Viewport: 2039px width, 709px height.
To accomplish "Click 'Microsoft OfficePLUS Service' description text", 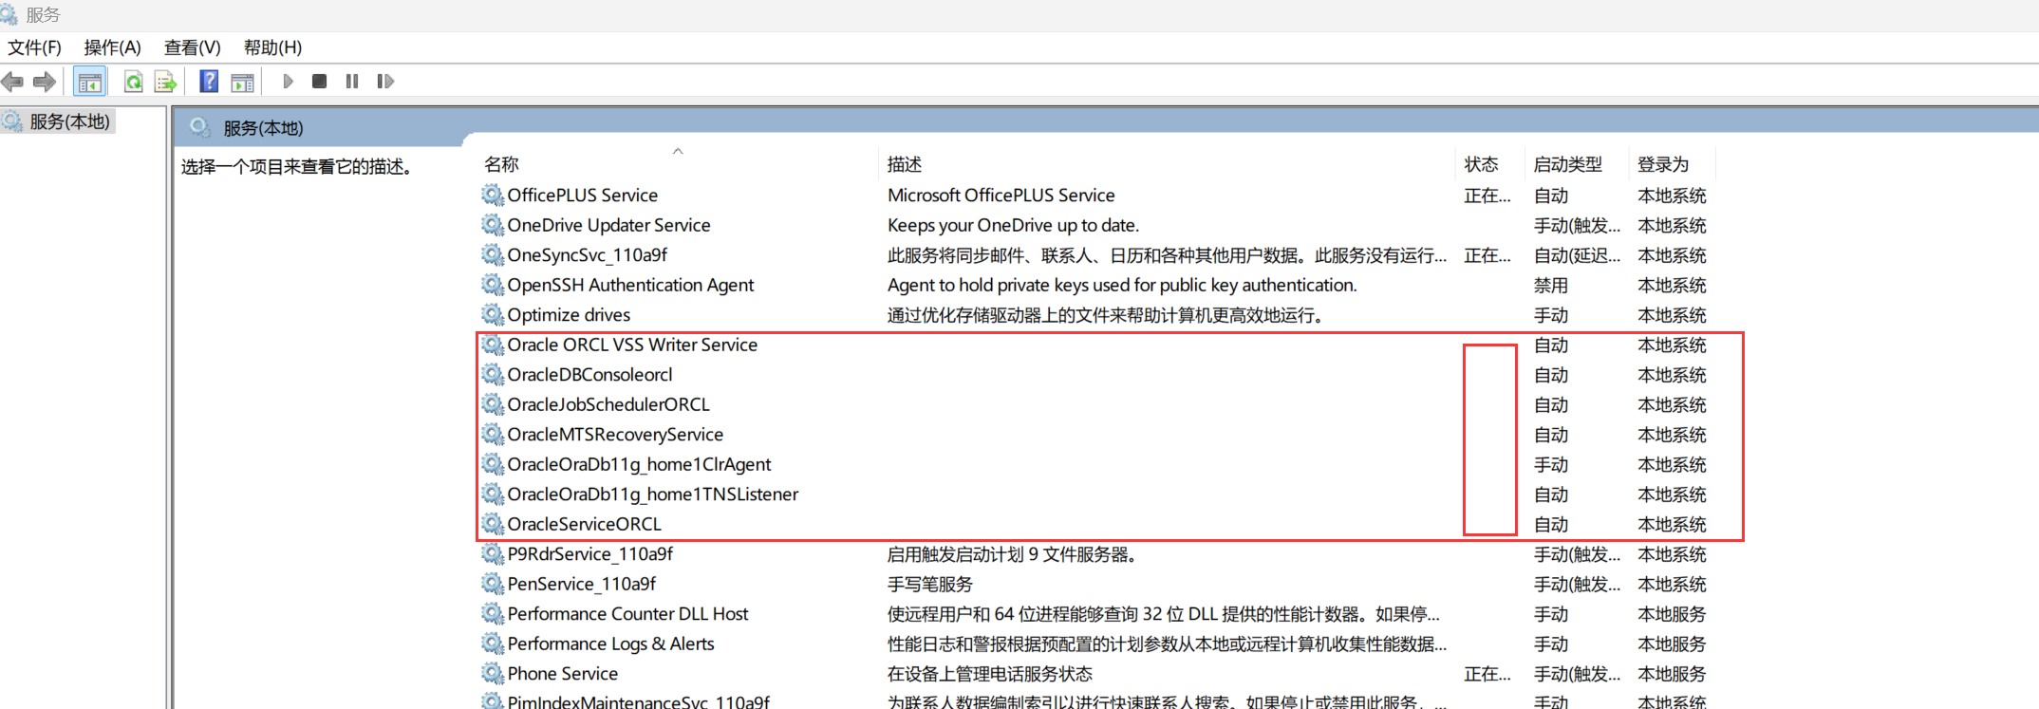I will pyautogui.click(x=1001, y=195).
